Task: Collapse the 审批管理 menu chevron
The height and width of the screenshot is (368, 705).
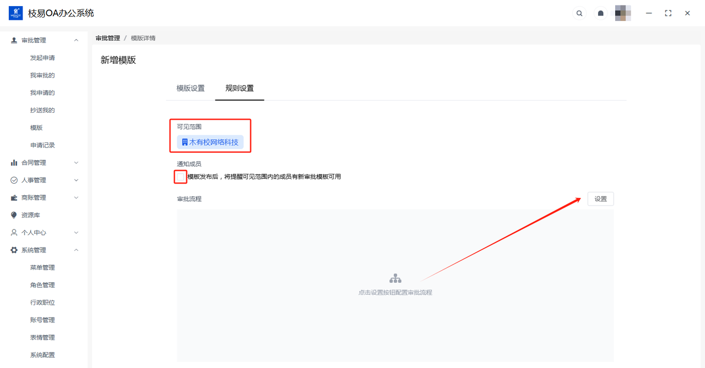Action: tap(76, 40)
